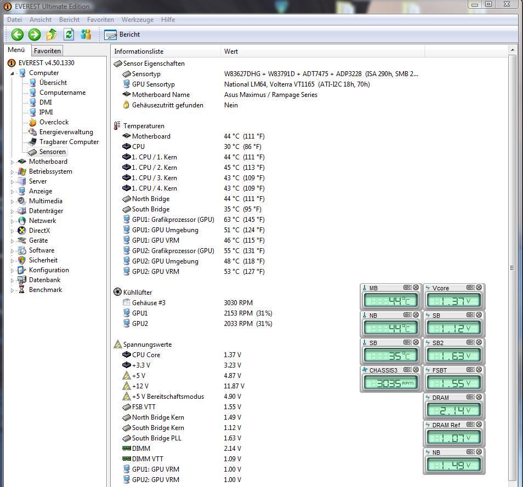The height and width of the screenshot is (487, 523).
Task: Click the Kühllüfter fan icon
Action: 117,292
